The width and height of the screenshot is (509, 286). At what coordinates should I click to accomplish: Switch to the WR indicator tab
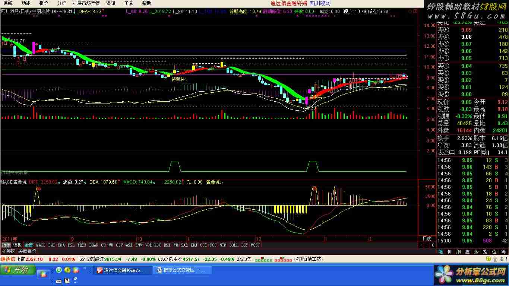176,245
